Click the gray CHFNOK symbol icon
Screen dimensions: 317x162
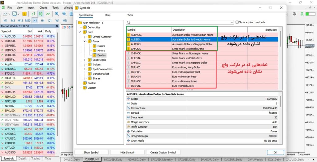128,53
